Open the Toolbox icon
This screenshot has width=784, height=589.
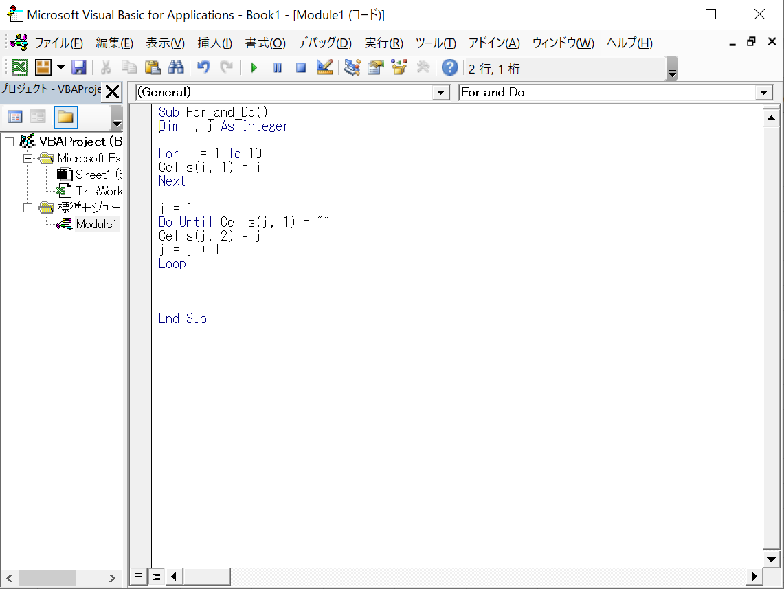pyautogui.click(x=423, y=67)
